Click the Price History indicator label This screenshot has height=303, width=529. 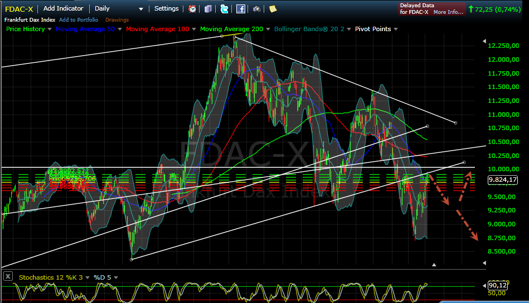point(25,29)
